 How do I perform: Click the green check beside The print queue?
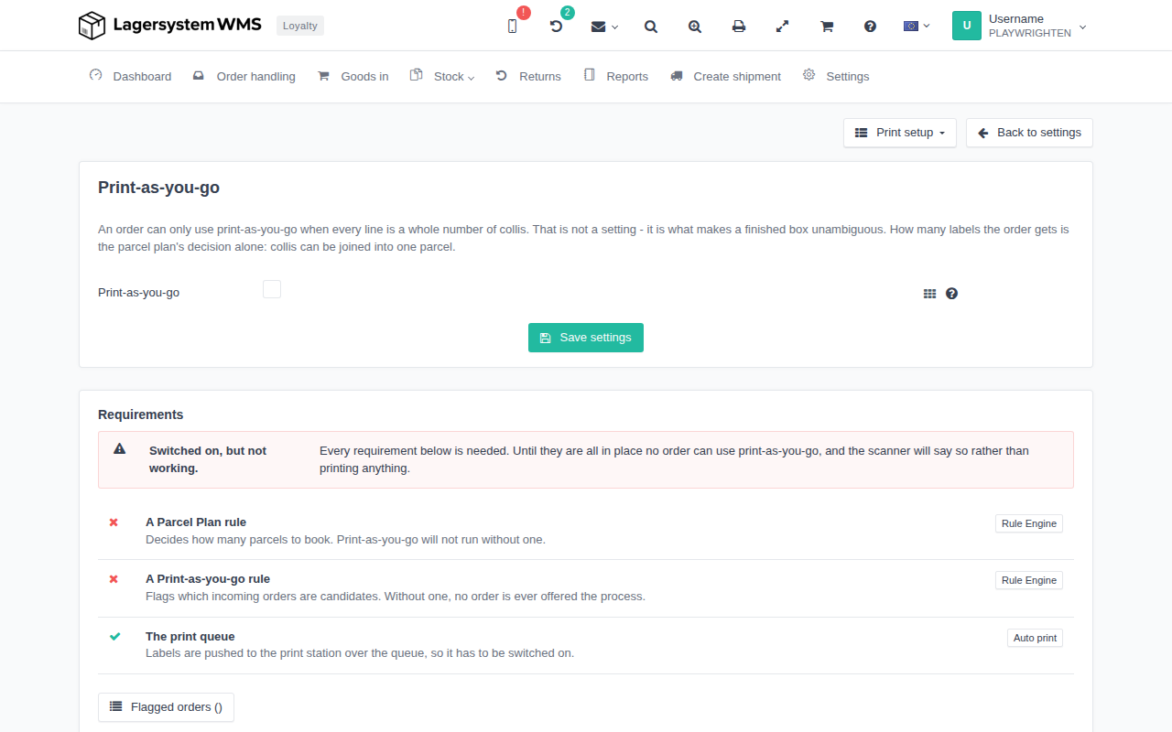pyautogui.click(x=114, y=636)
